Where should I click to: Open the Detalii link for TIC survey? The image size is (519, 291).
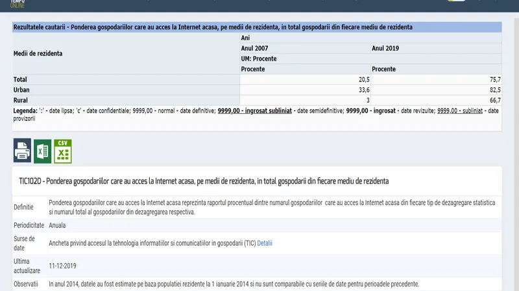(265, 243)
